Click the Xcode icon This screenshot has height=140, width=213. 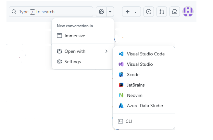tap(121, 75)
